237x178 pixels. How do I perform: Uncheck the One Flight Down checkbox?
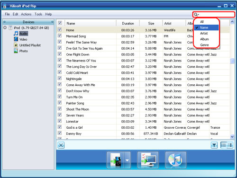click(60, 54)
